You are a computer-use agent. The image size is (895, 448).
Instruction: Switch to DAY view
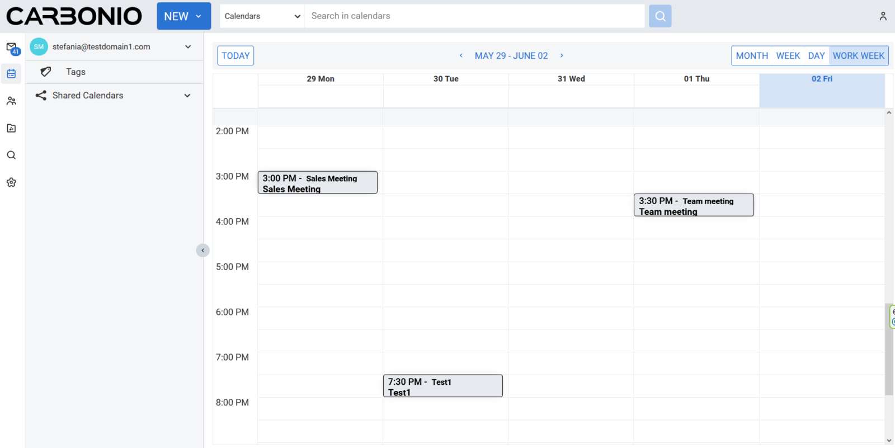tap(816, 56)
